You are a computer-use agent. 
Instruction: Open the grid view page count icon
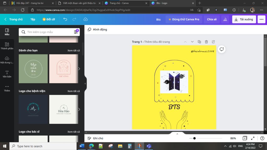tap(245, 138)
